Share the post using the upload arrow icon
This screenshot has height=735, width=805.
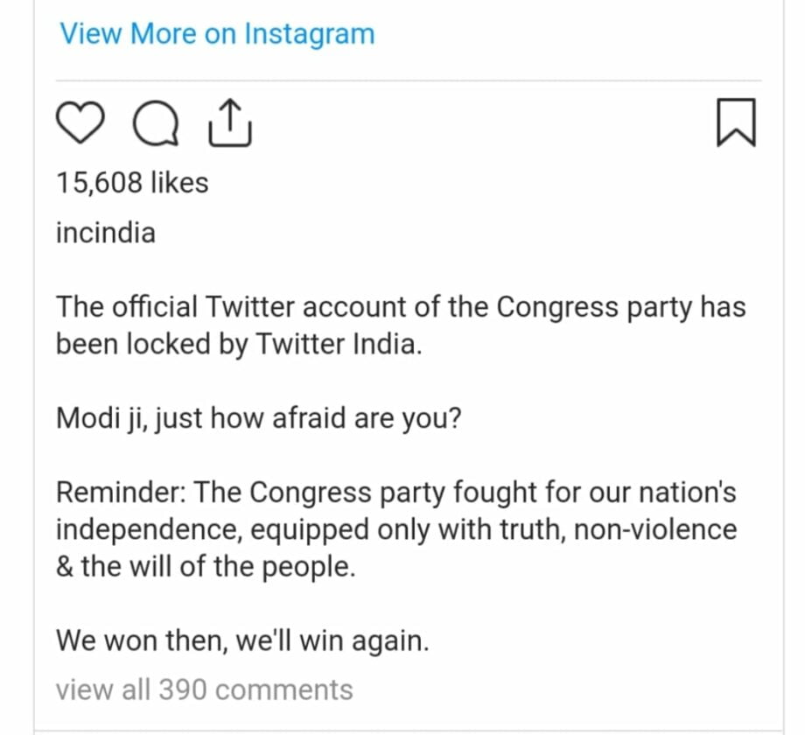click(231, 122)
